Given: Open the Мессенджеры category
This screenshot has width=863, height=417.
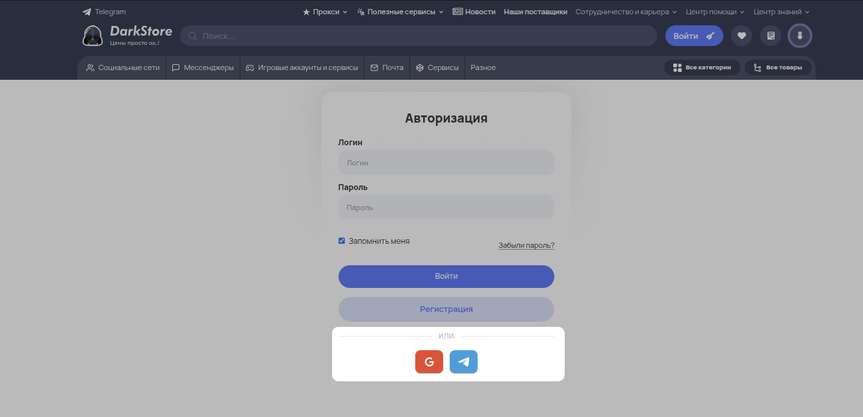Looking at the screenshot, I should click(203, 67).
